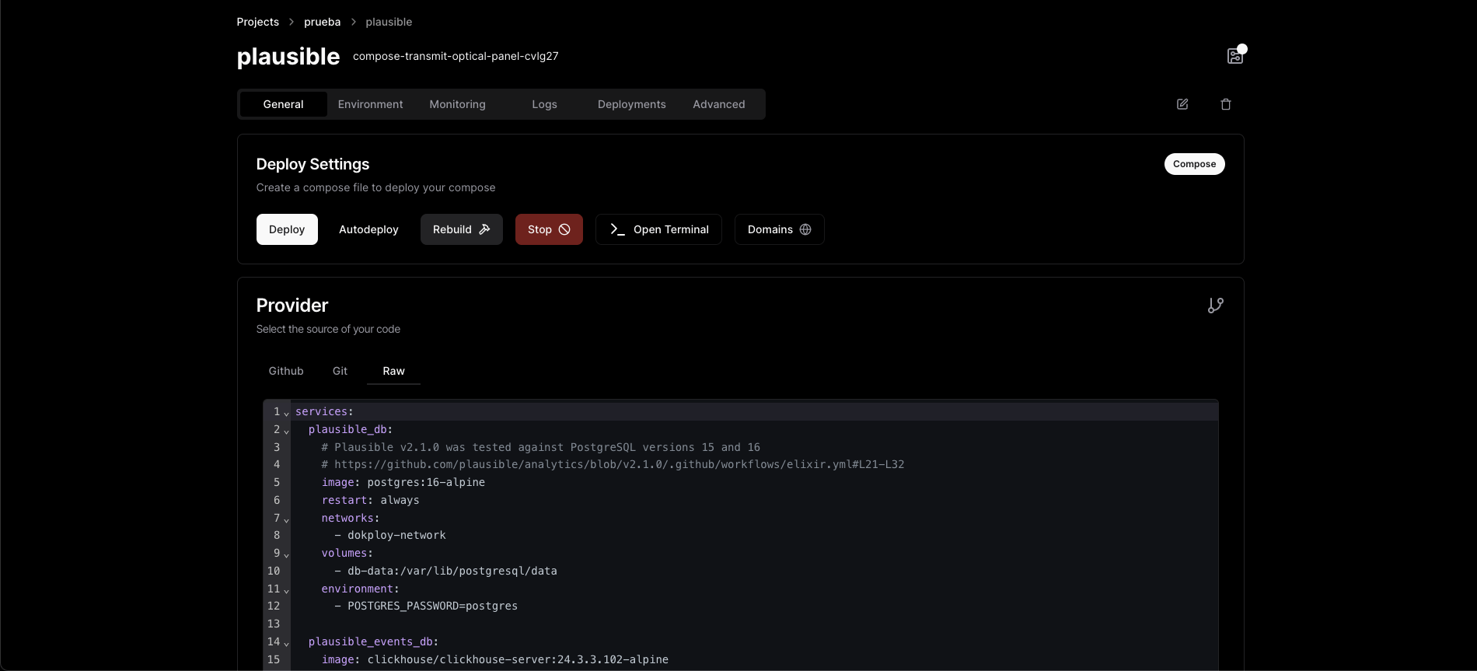The height and width of the screenshot is (671, 1477).
Task: Click the globe icon on Domains
Action: tap(805, 229)
